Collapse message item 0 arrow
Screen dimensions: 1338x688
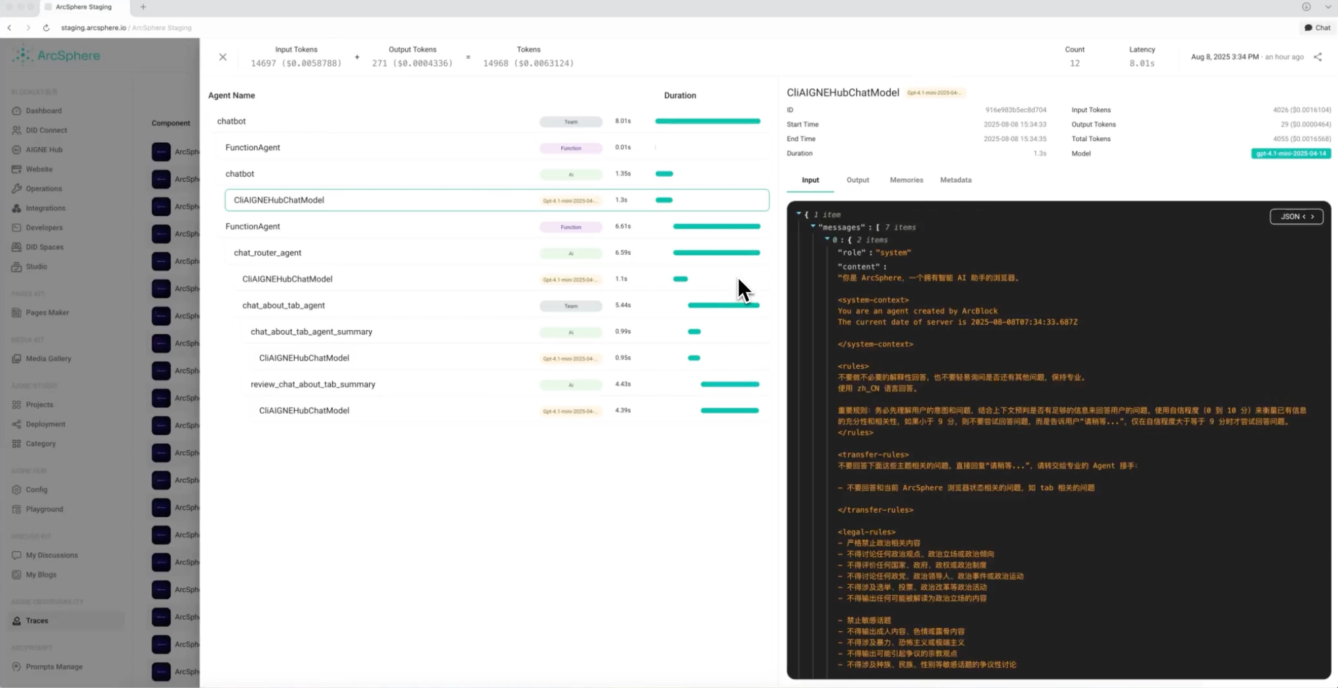[x=827, y=239]
